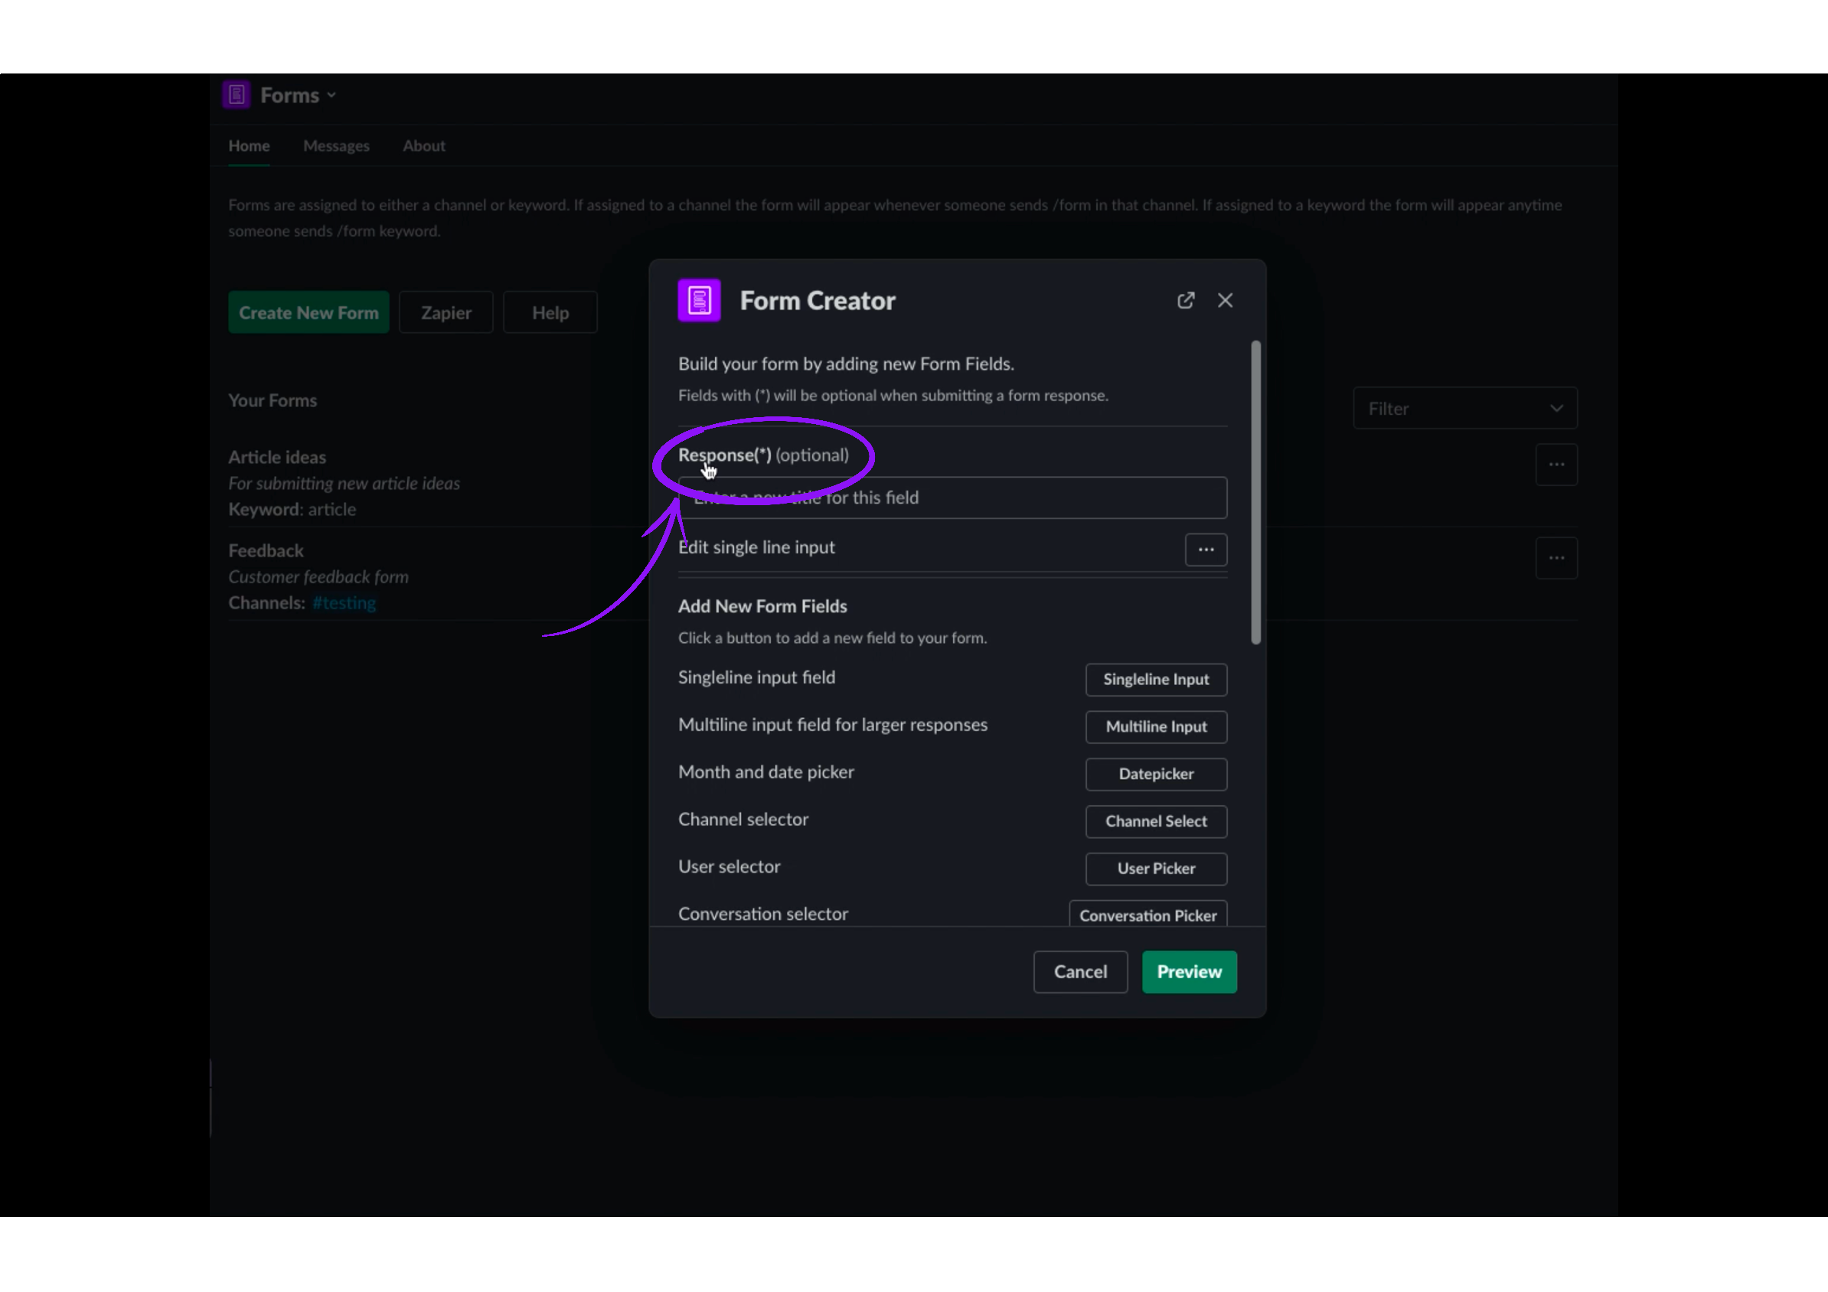Switch to the About tab
This screenshot has height=1292, width=1828.
tap(423, 145)
